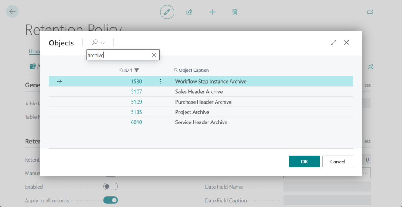Open page in new window icon
The image size is (402, 207).
[x=370, y=12]
